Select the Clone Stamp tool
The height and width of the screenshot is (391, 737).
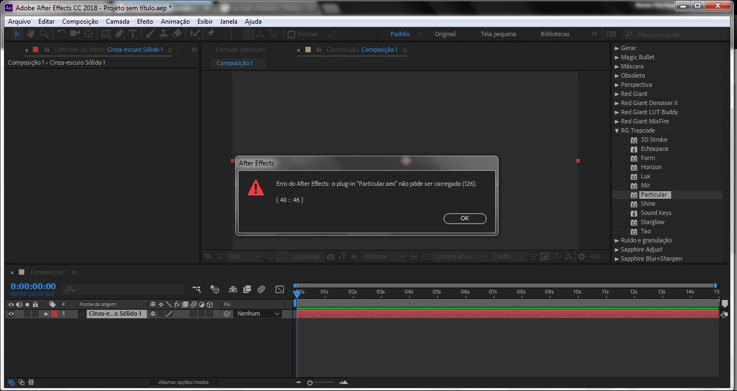[163, 34]
